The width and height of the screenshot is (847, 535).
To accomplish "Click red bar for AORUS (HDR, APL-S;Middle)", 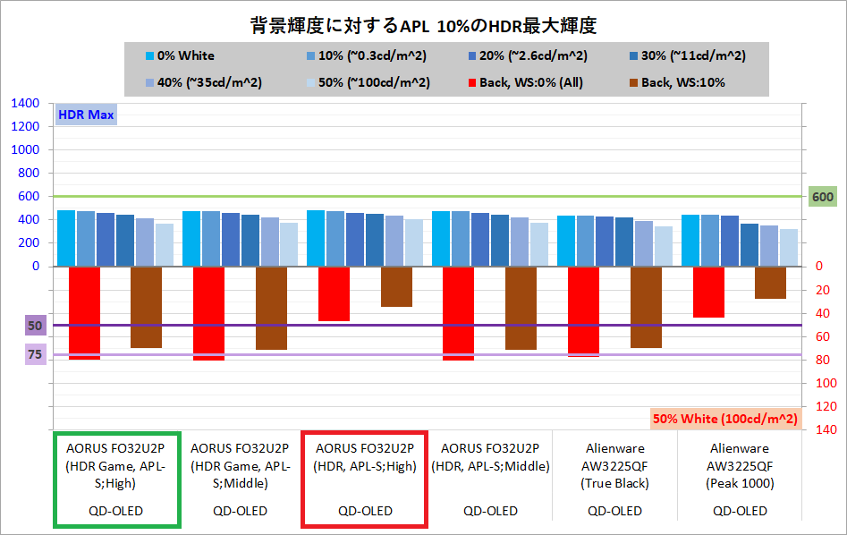I will [459, 313].
